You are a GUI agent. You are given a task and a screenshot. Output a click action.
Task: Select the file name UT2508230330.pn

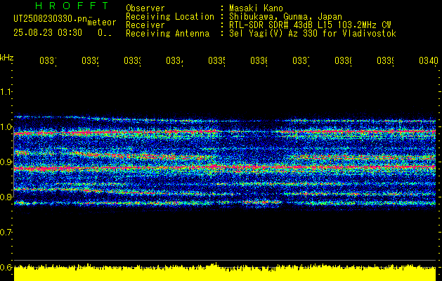(50, 19)
